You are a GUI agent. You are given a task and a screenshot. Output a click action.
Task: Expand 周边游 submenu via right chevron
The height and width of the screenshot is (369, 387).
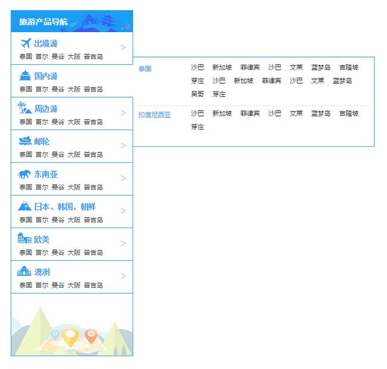point(123,113)
